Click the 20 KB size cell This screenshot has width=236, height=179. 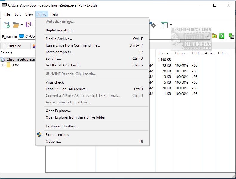[x=166, y=88]
